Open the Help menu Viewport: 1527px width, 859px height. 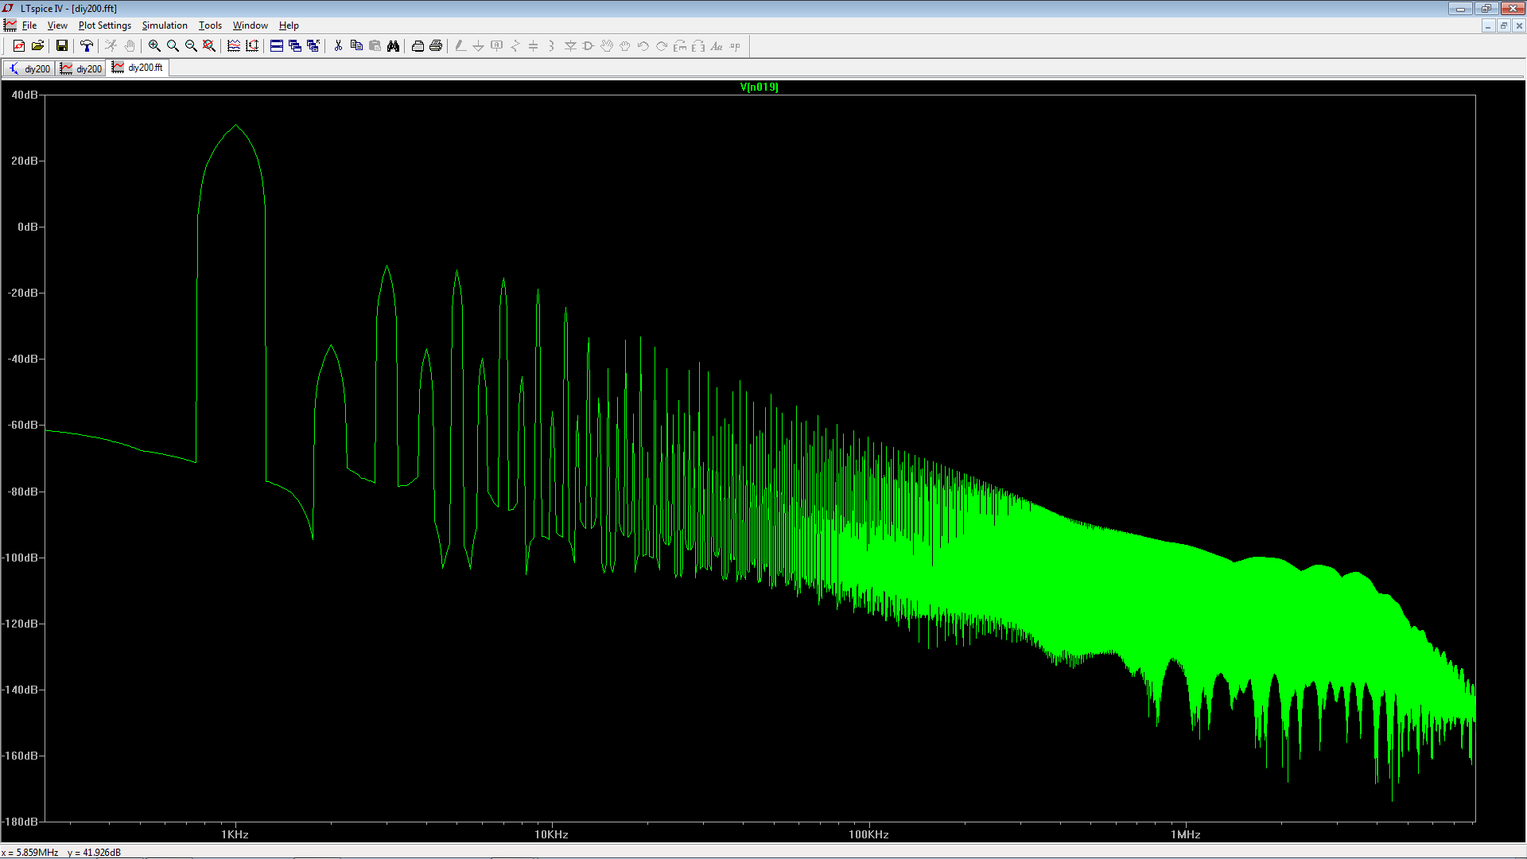(x=289, y=25)
